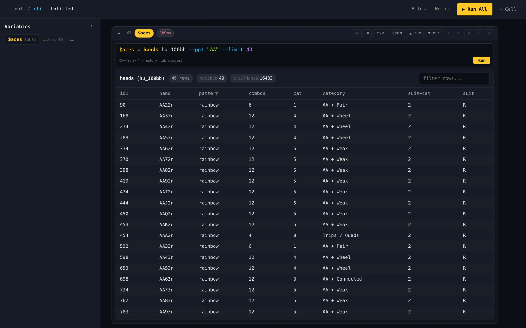Click the clear output backspace icon
This screenshot has width=526, height=328.
367,33
